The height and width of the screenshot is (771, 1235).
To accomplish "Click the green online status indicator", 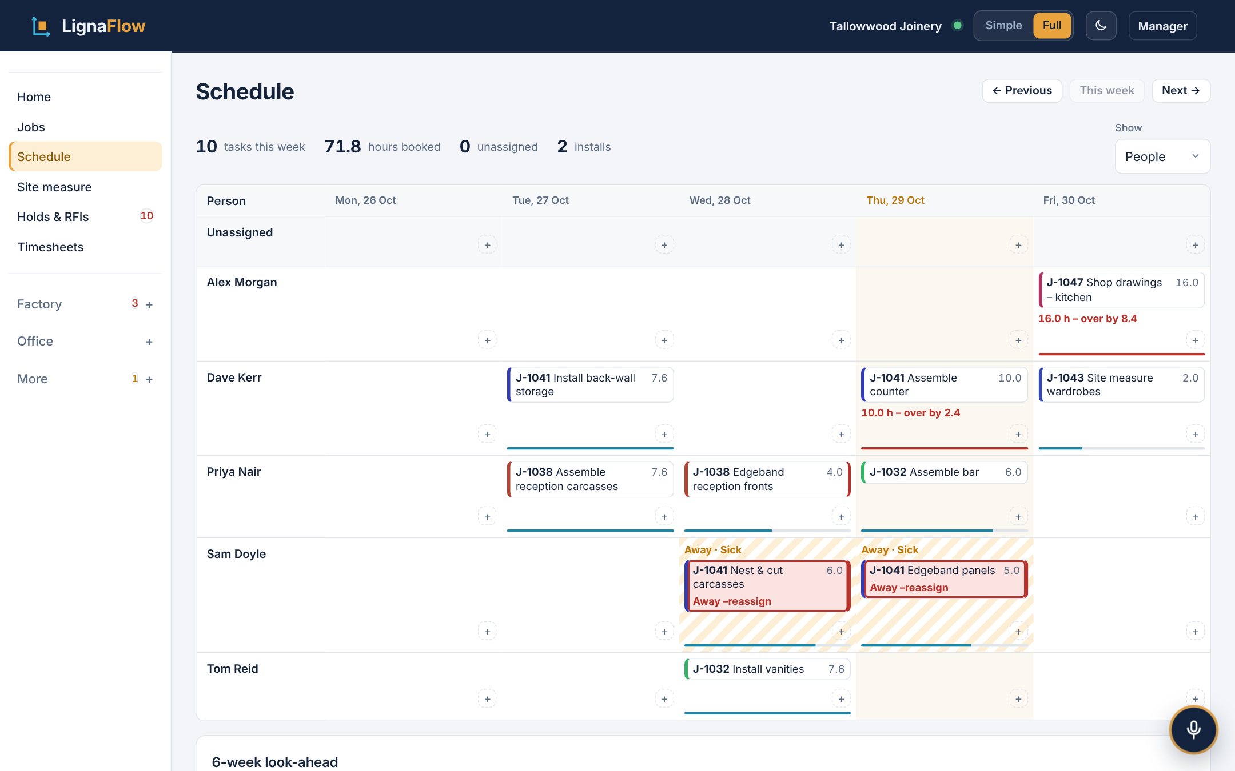I will click(x=957, y=26).
